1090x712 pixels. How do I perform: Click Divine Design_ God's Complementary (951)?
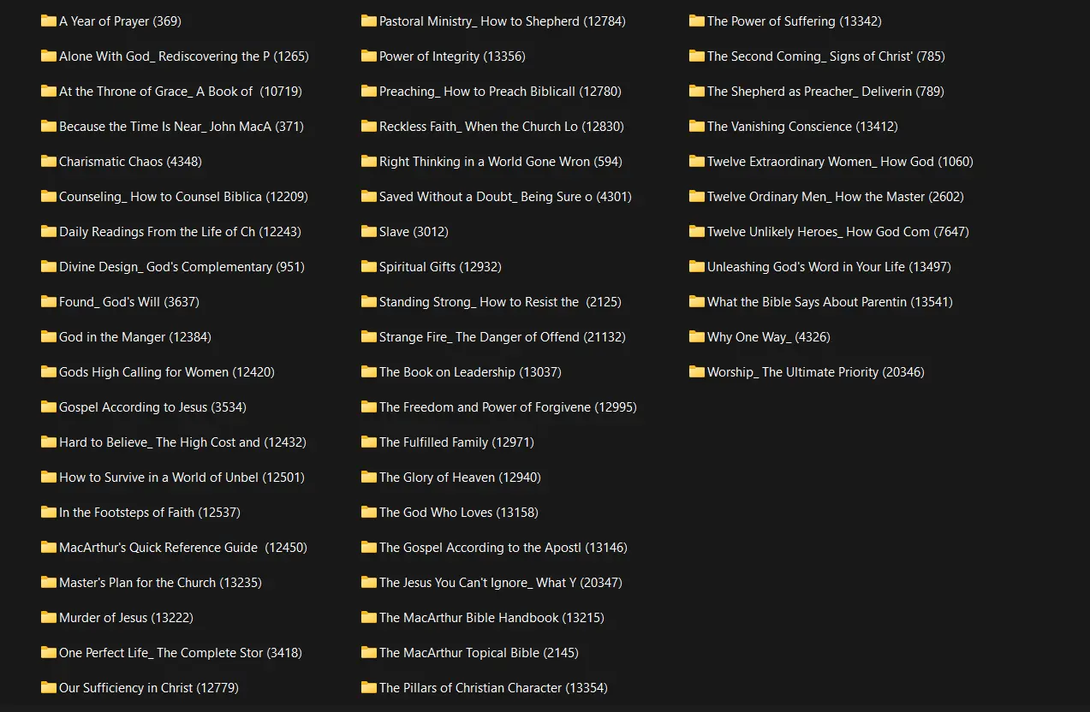(182, 267)
